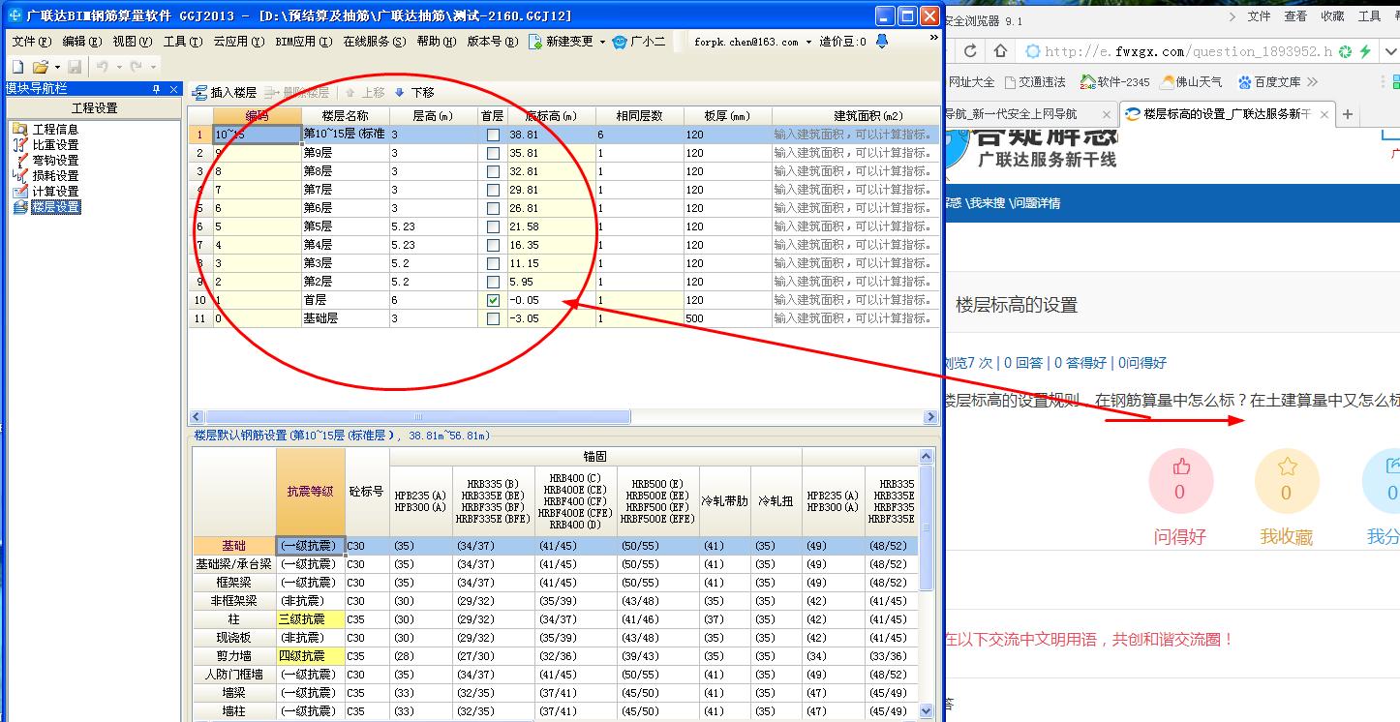Screen dimensions: 1400x722
Task: Click the Undo arrow icon
Action: (x=102, y=67)
